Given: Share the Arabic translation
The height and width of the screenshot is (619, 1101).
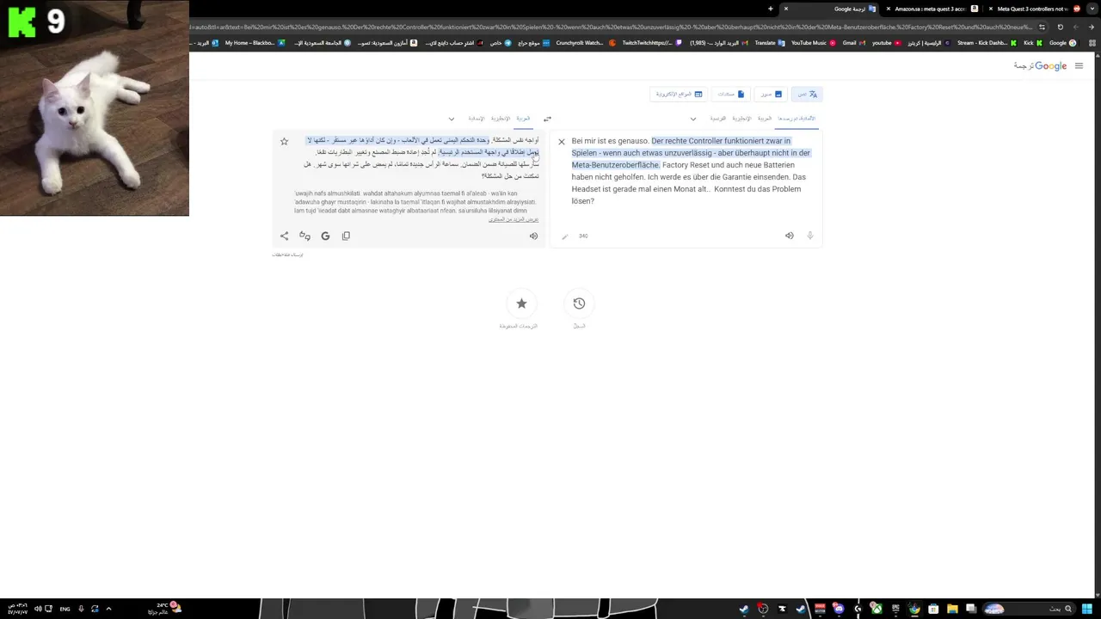Looking at the screenshot, I should coord(284,236).
